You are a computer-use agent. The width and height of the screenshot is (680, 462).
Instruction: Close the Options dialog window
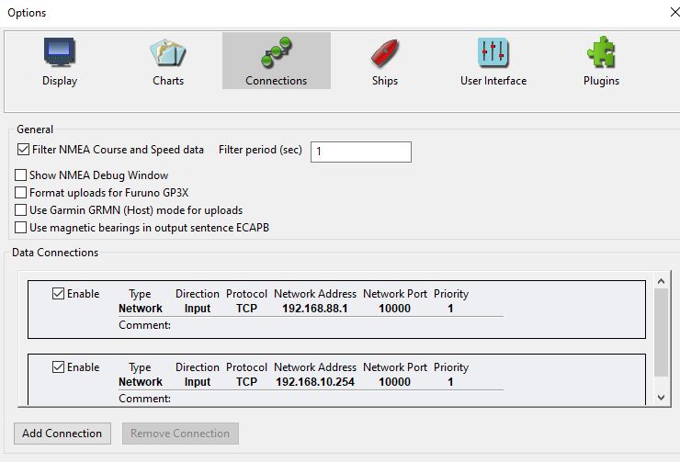664,13
